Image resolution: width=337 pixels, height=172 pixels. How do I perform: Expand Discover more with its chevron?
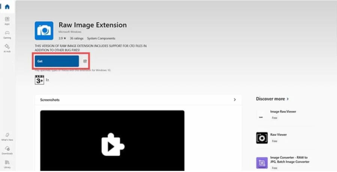point(288,99)
